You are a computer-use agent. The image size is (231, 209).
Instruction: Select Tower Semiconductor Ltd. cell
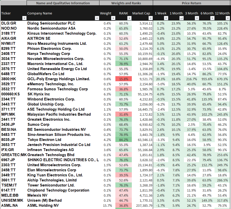(x=63, y=185)
